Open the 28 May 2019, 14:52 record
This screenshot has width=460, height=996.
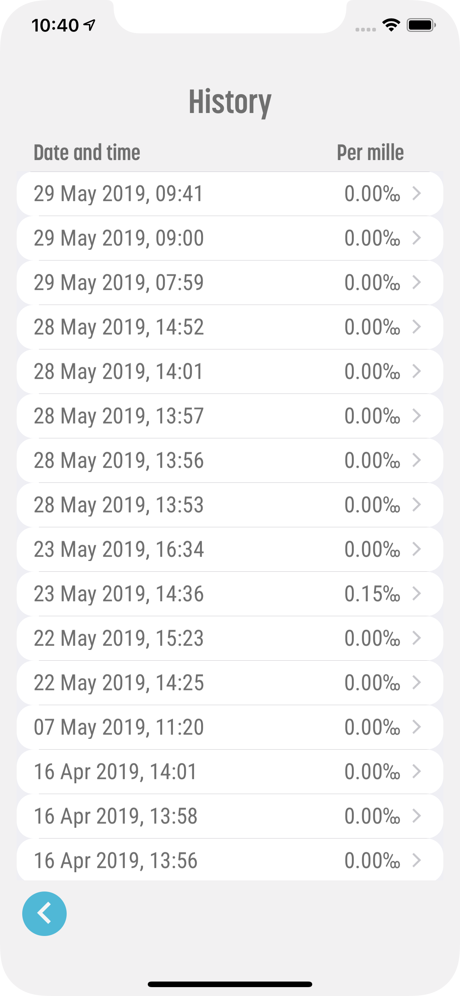(x=230, y=327)
